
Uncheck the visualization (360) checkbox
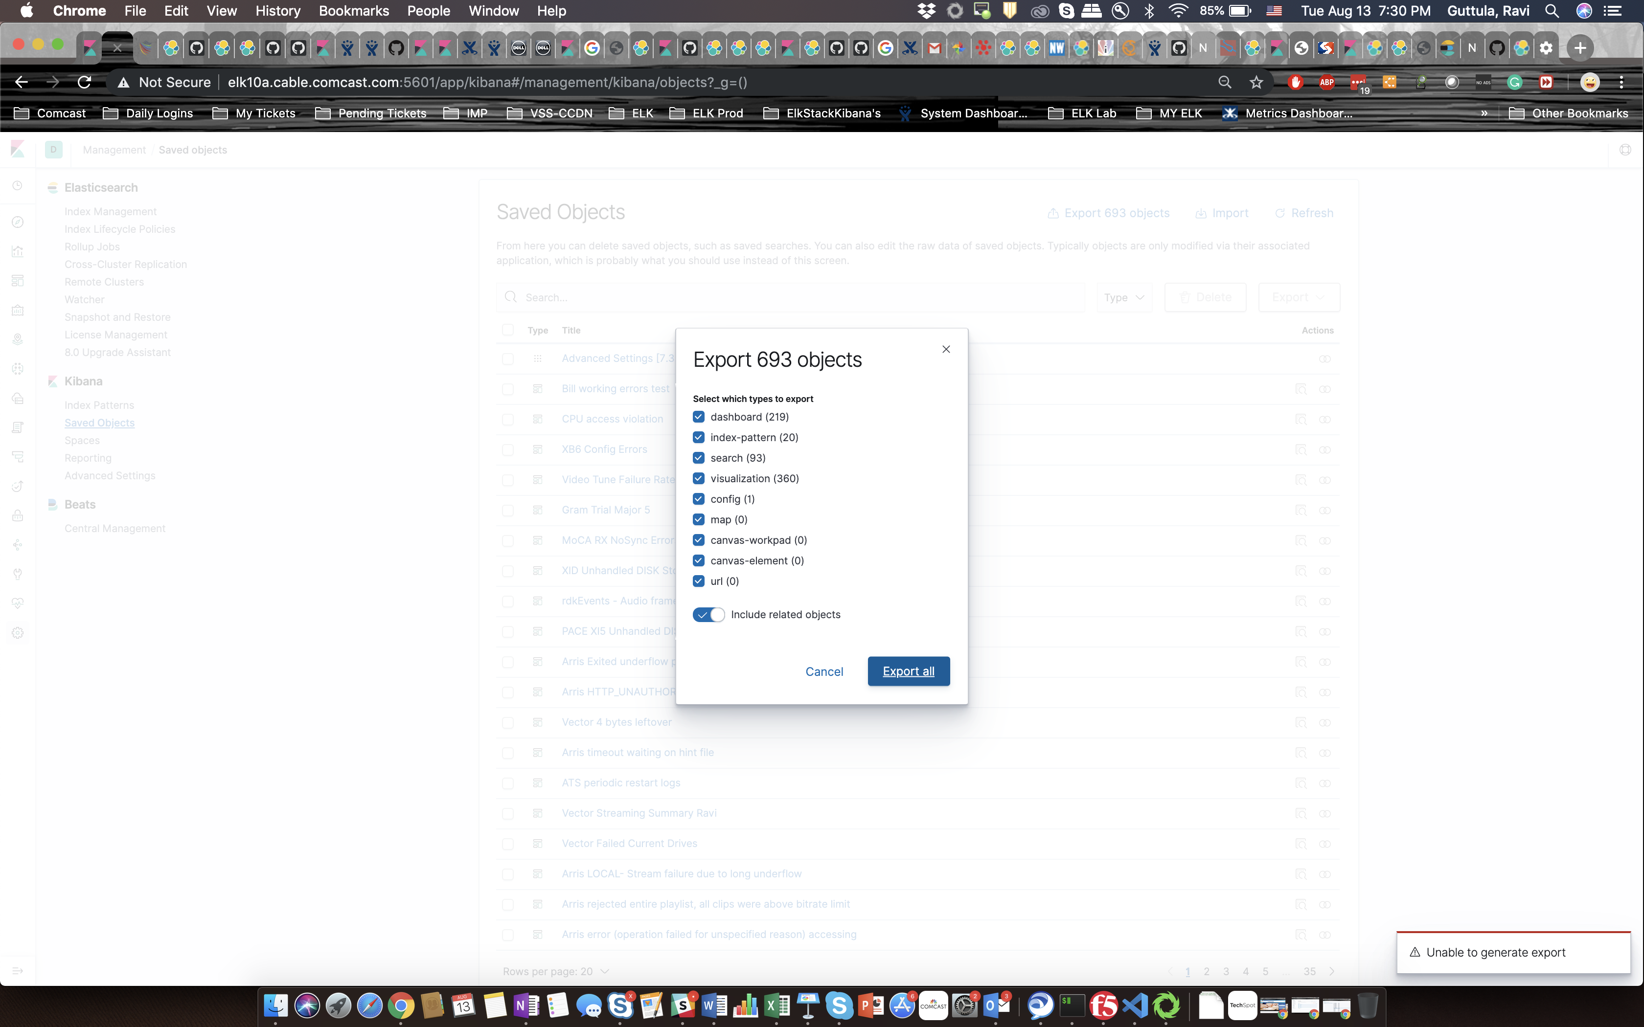(x=698, y=478)
